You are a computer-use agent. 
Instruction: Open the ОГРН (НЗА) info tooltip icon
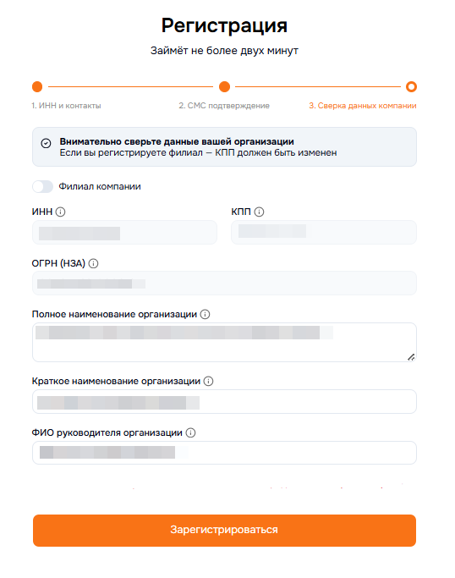coord(94,263)
